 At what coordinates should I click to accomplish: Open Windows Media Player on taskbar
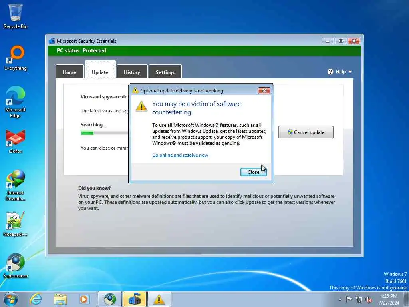tap(84, 299)
